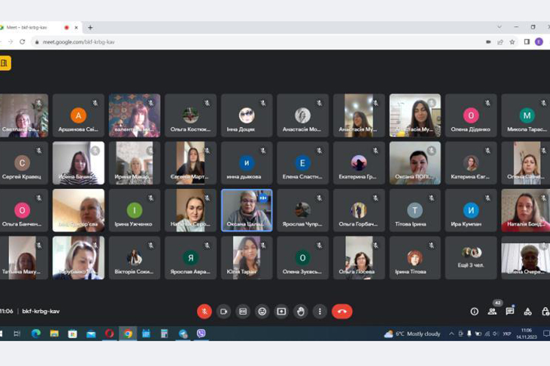Open the Activities icon
The image size is (550, 366).
tap(528, 311)
